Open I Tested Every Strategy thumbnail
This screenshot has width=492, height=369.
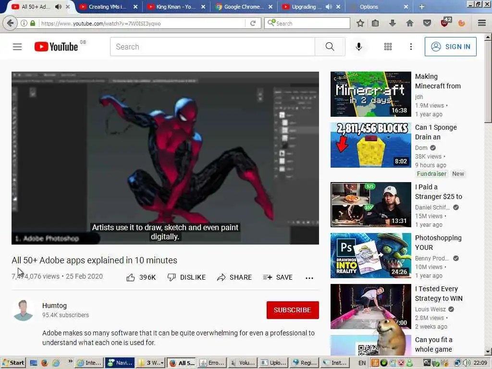tap(371, 307)
